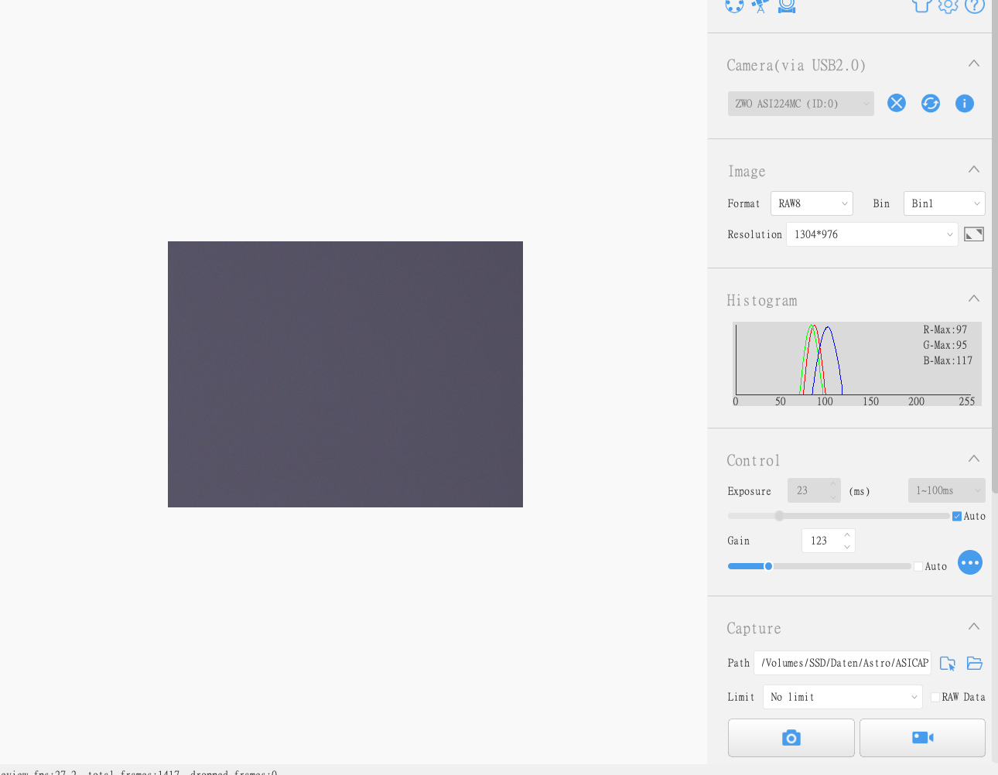
Task: Take a snapshot with camera button
Action: click(791, 738)
